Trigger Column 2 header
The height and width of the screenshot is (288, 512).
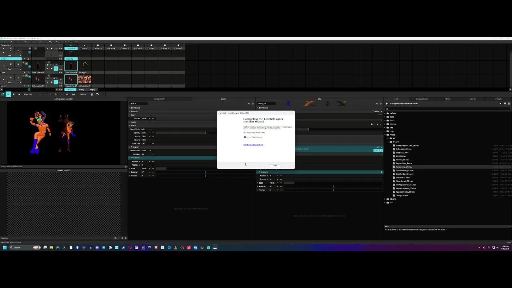click(x=84, y=48)
